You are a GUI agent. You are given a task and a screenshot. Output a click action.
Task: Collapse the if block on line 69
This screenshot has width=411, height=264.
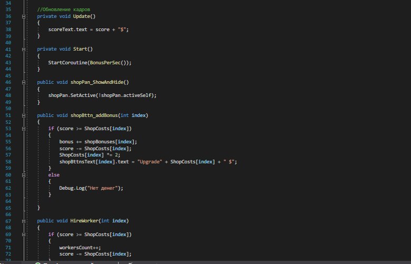(x=24, y=234)
